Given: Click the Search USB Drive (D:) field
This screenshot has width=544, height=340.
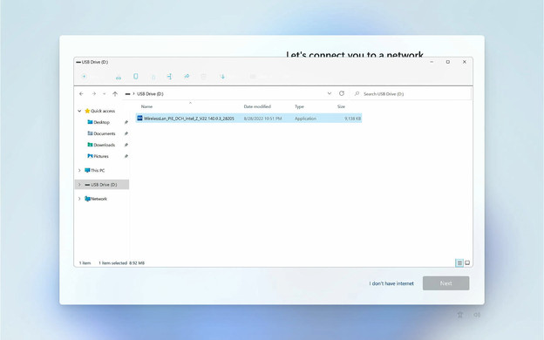Looking at the screenshot, I should [x=411, y=93].
